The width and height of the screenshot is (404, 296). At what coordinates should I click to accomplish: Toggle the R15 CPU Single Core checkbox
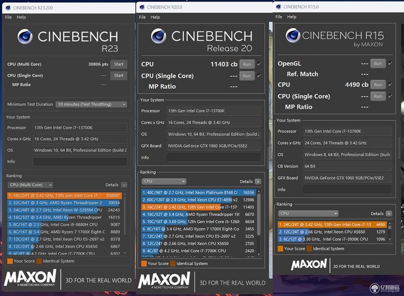pos(390,96)
